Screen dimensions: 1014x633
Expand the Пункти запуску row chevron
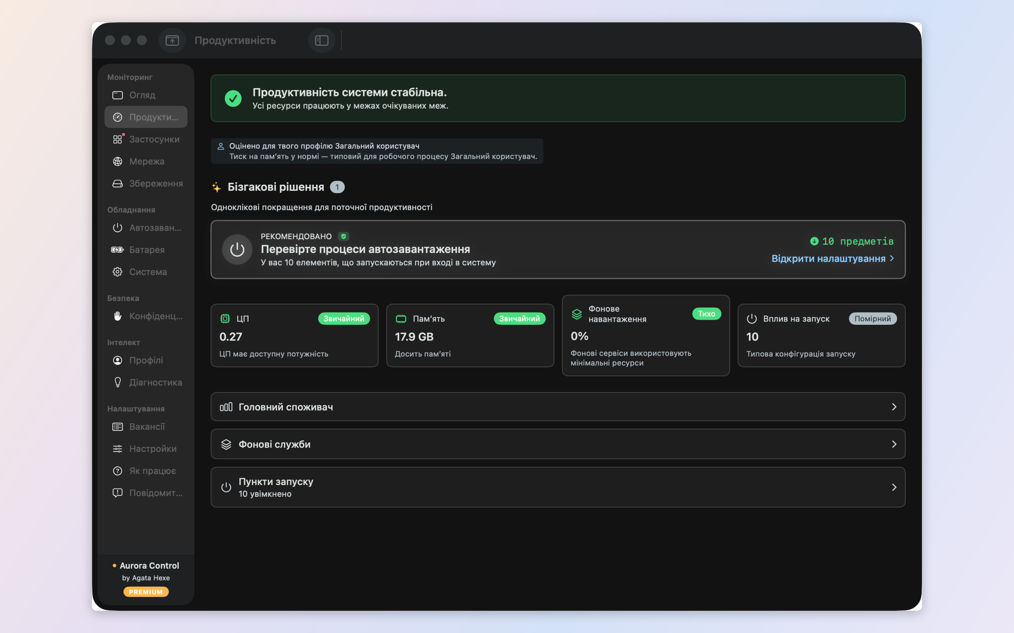[894, 487]
